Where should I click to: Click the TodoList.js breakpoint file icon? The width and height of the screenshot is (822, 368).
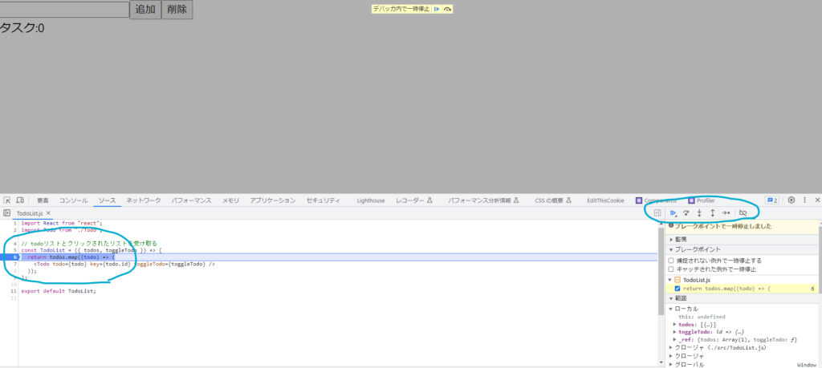[678, 280]
